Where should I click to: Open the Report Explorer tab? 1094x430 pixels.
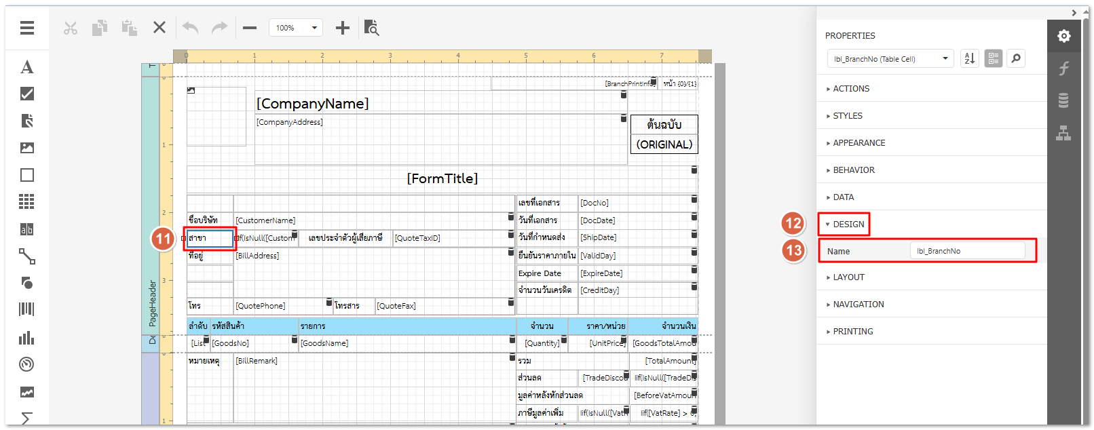coord(1063,134)
